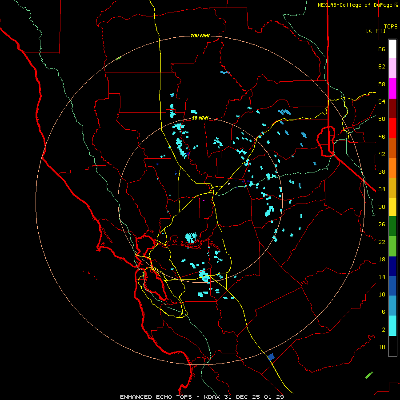Click the small green echo where the 100 NMI ring crosses at upper left
This screenshot has width=400, height=400.
tap(118, 58)
